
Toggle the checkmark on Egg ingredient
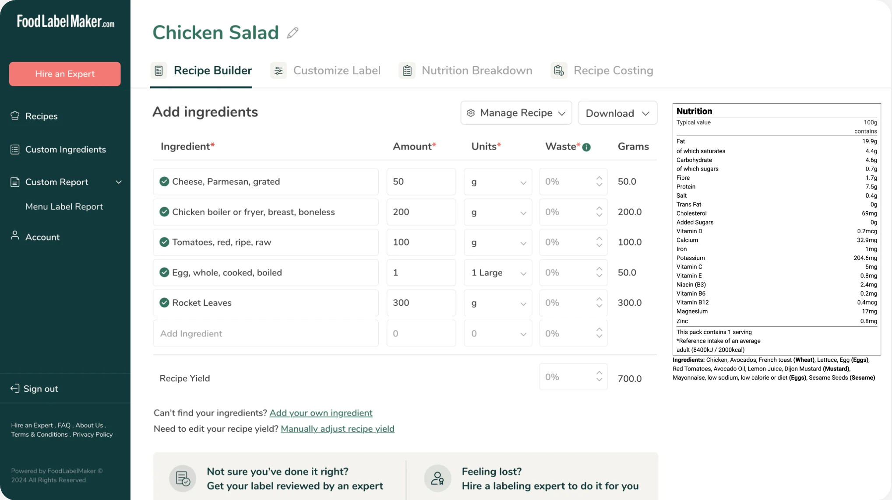coord(164,272)
